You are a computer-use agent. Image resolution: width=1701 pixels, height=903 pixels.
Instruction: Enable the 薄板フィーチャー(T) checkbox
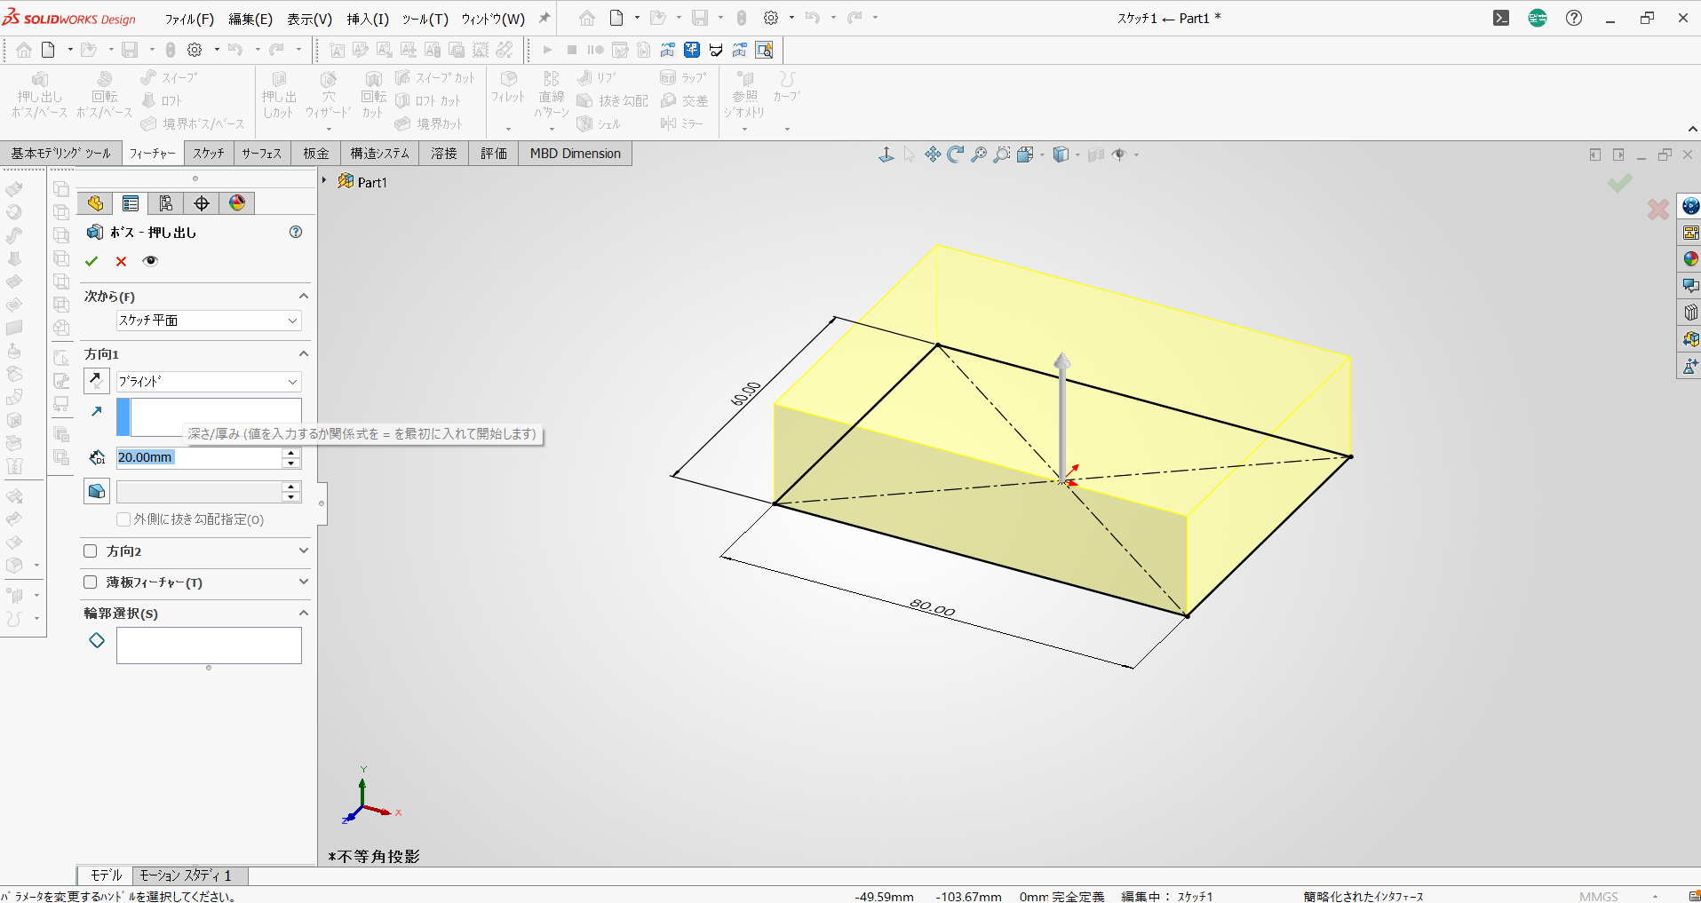[90, 582]
